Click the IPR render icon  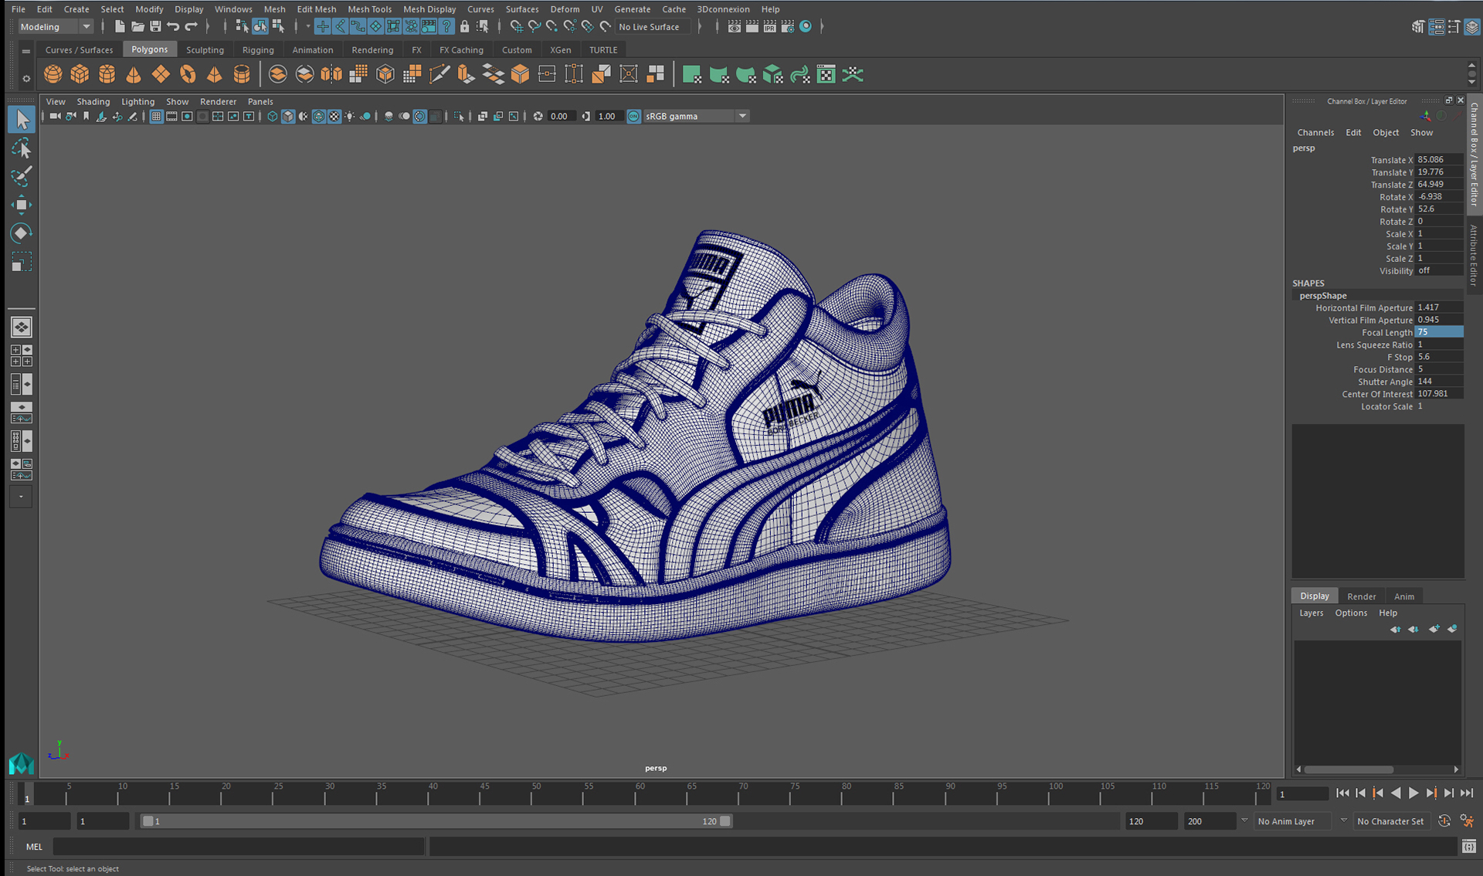point(769,26)
